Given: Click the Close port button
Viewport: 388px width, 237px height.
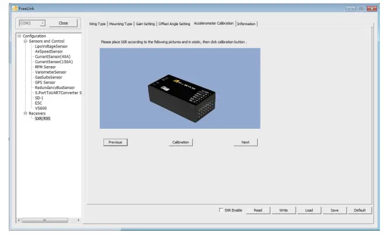Looking at the screenshot, I should point(63,23).
